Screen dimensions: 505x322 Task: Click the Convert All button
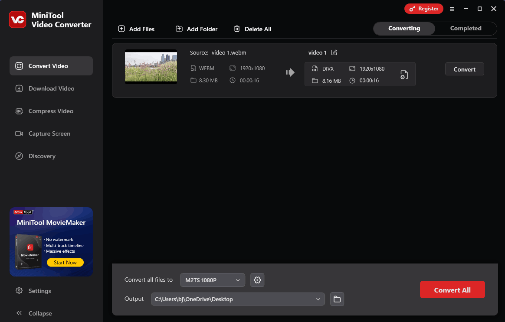pyautogui.click(x=452, y=290)
